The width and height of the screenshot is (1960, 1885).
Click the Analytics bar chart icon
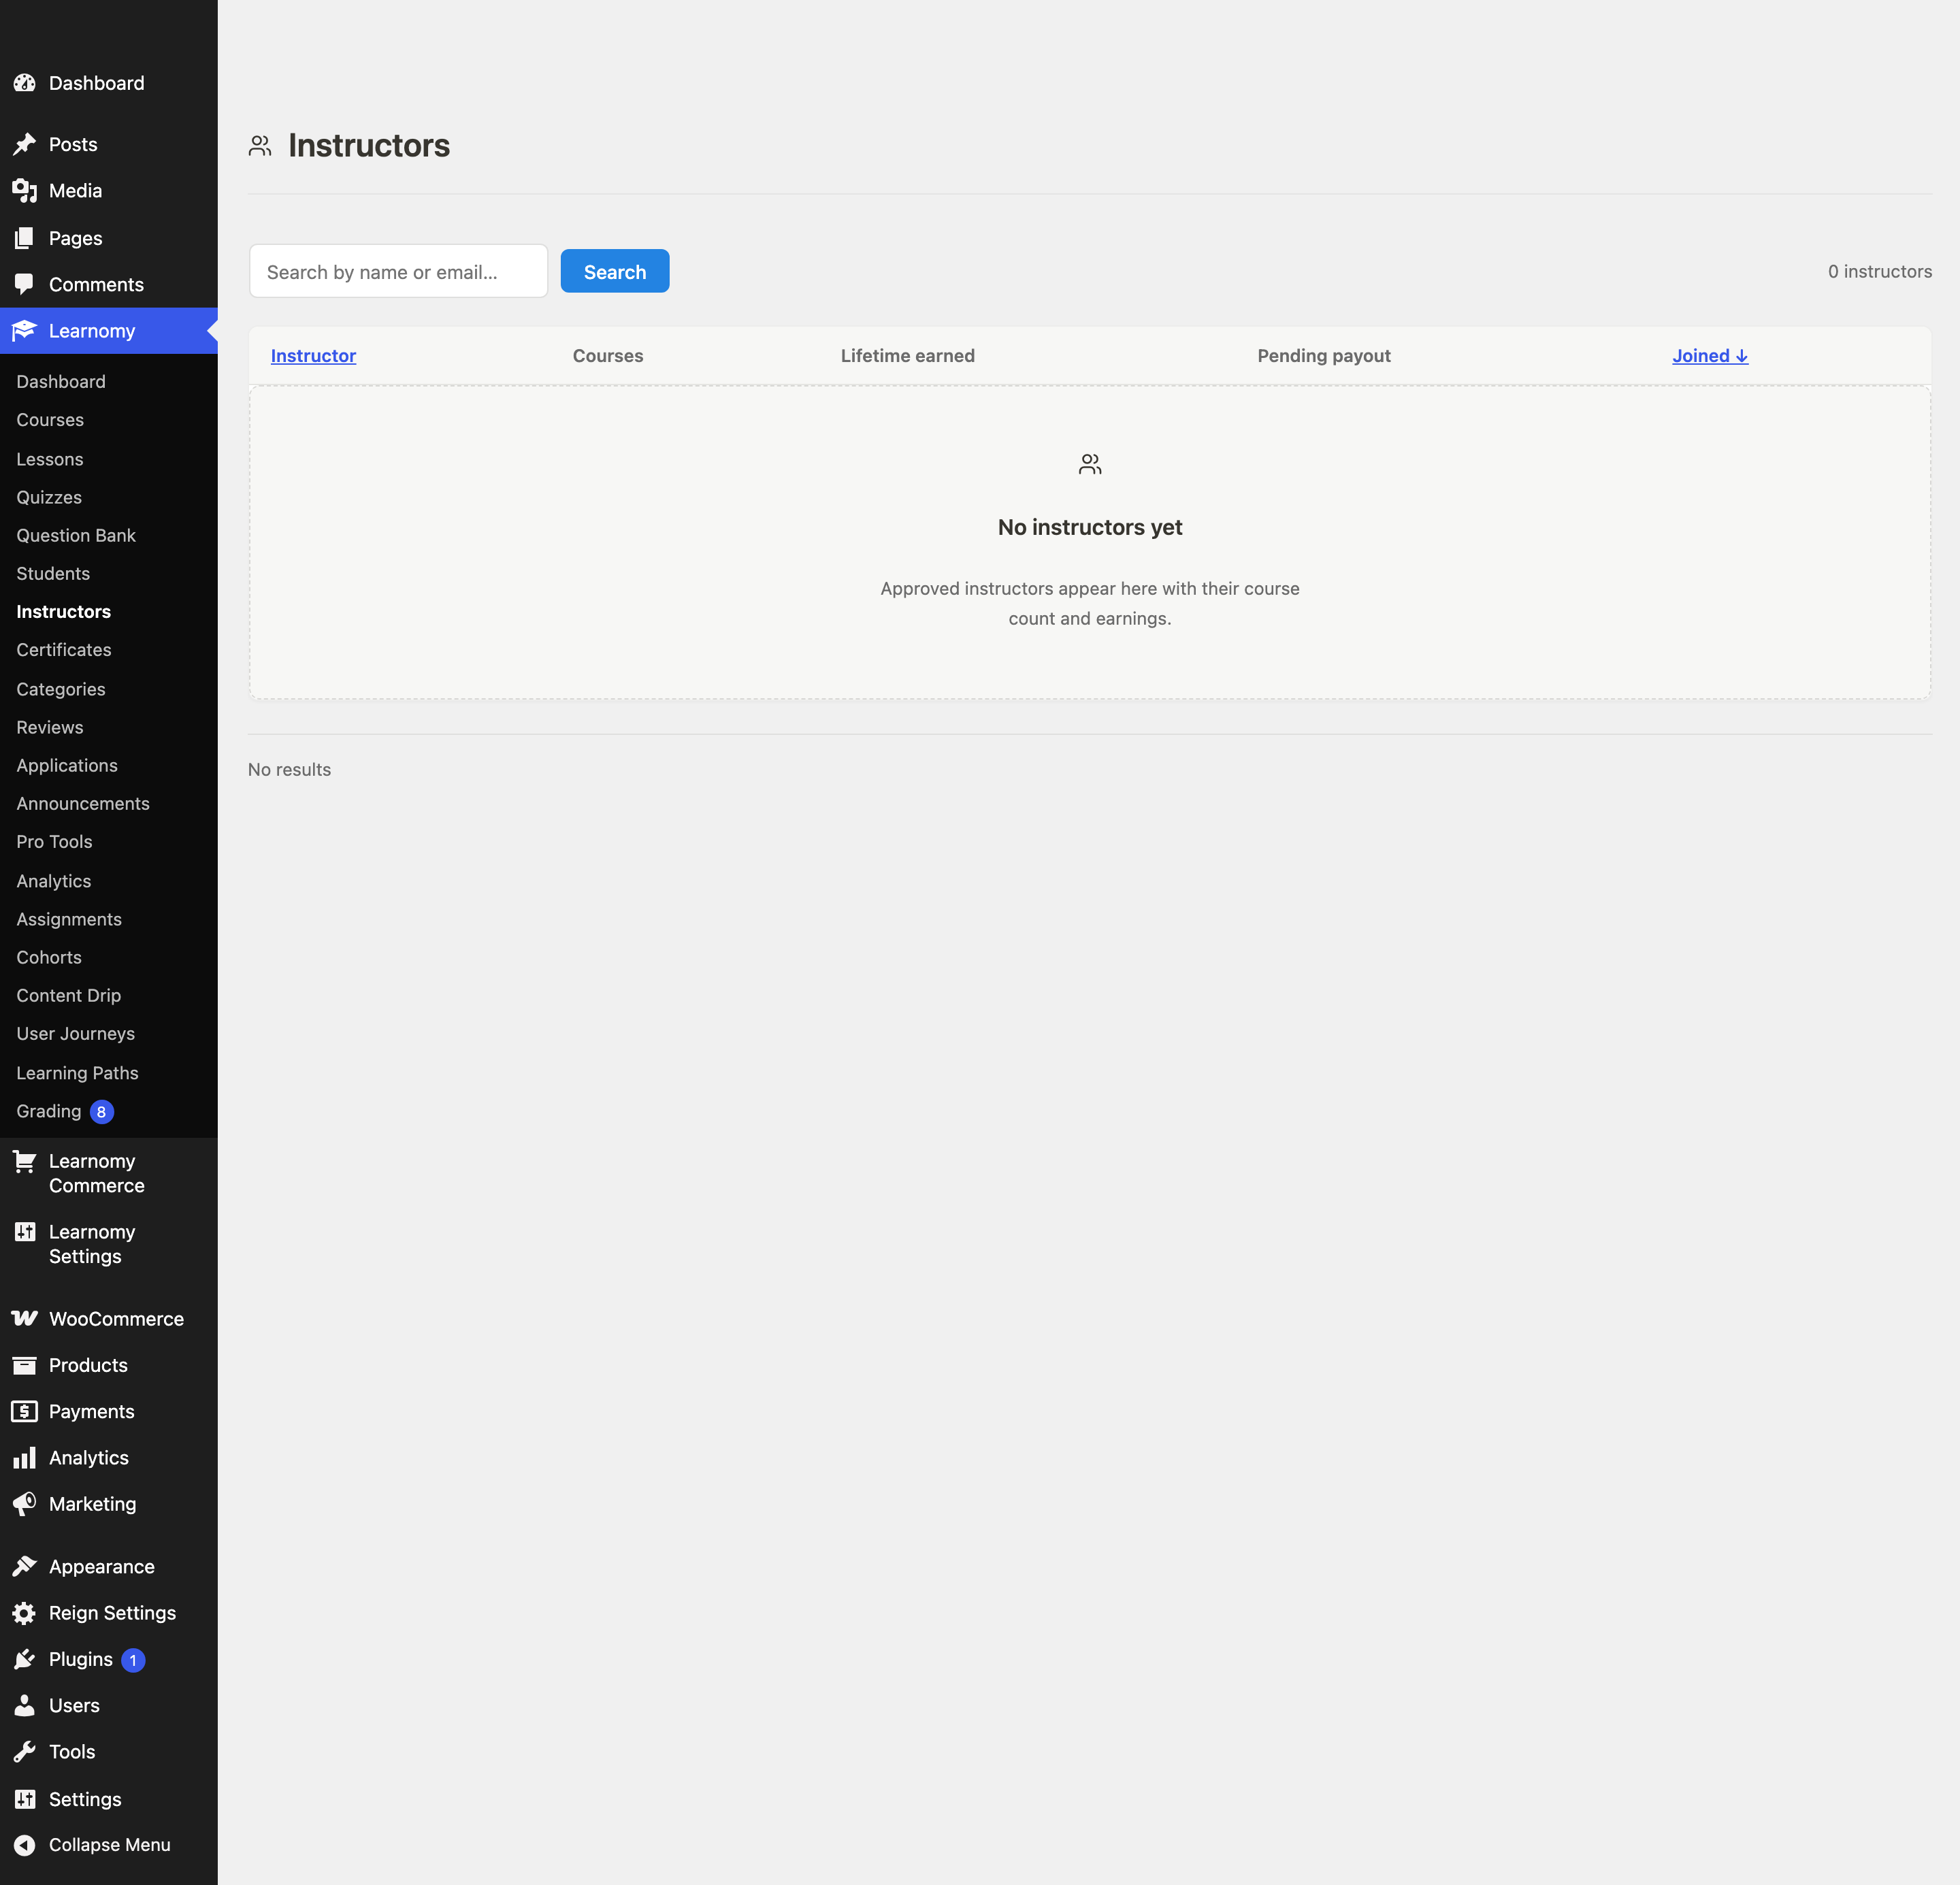(x=24, y=1458)
